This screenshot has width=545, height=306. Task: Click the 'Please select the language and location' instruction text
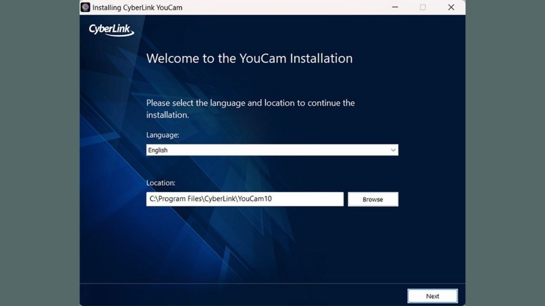tap(250, 109)
